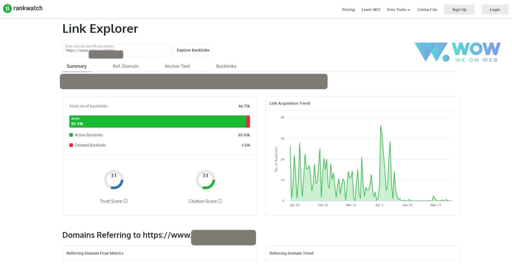The width and height of the screenshot is (512, 264).
Task: Open the Login page
Action: 495,9
